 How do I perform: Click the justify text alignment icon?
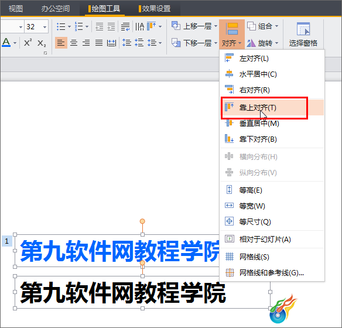[99, 43]
